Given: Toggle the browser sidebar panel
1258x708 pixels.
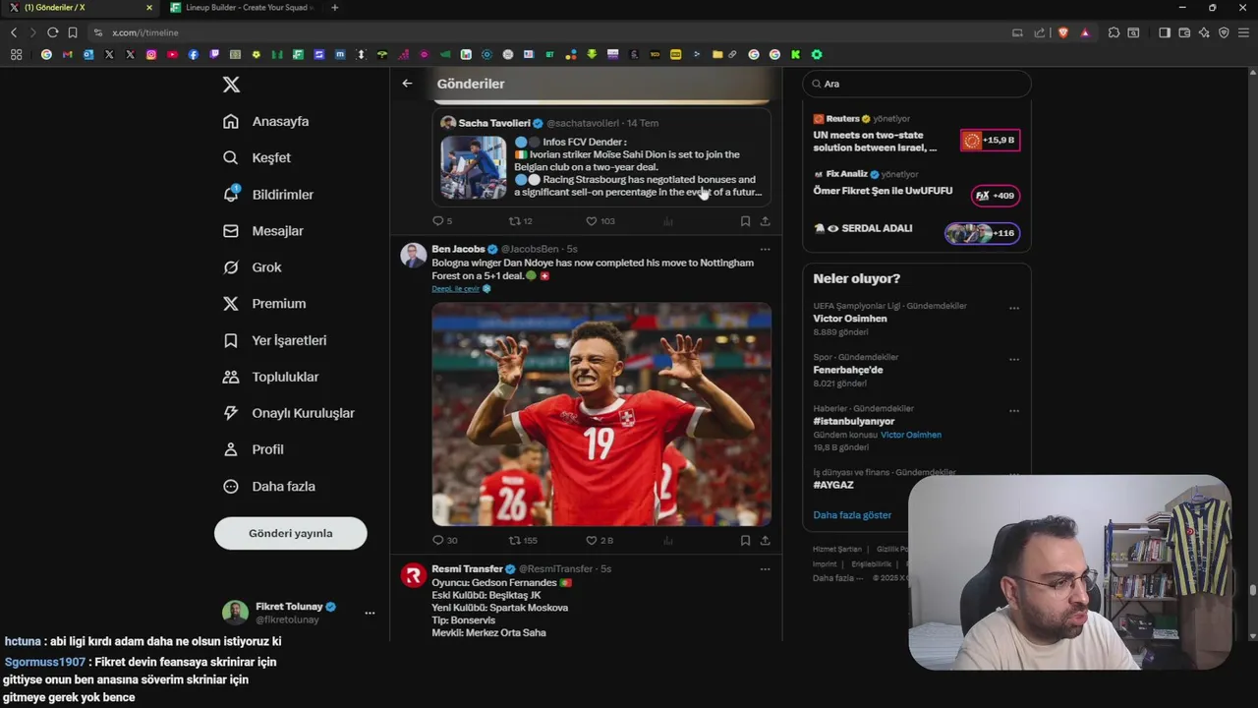Looking at the screenshot, I should 1165,32.
